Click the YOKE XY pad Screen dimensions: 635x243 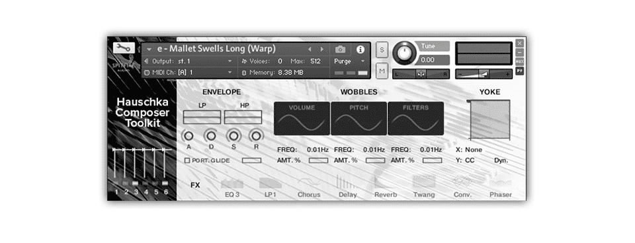tap(489, 120)
